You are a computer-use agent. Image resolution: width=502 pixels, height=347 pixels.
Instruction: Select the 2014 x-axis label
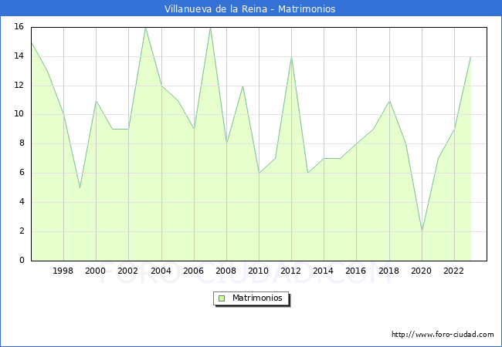click(x=324, y=271)
